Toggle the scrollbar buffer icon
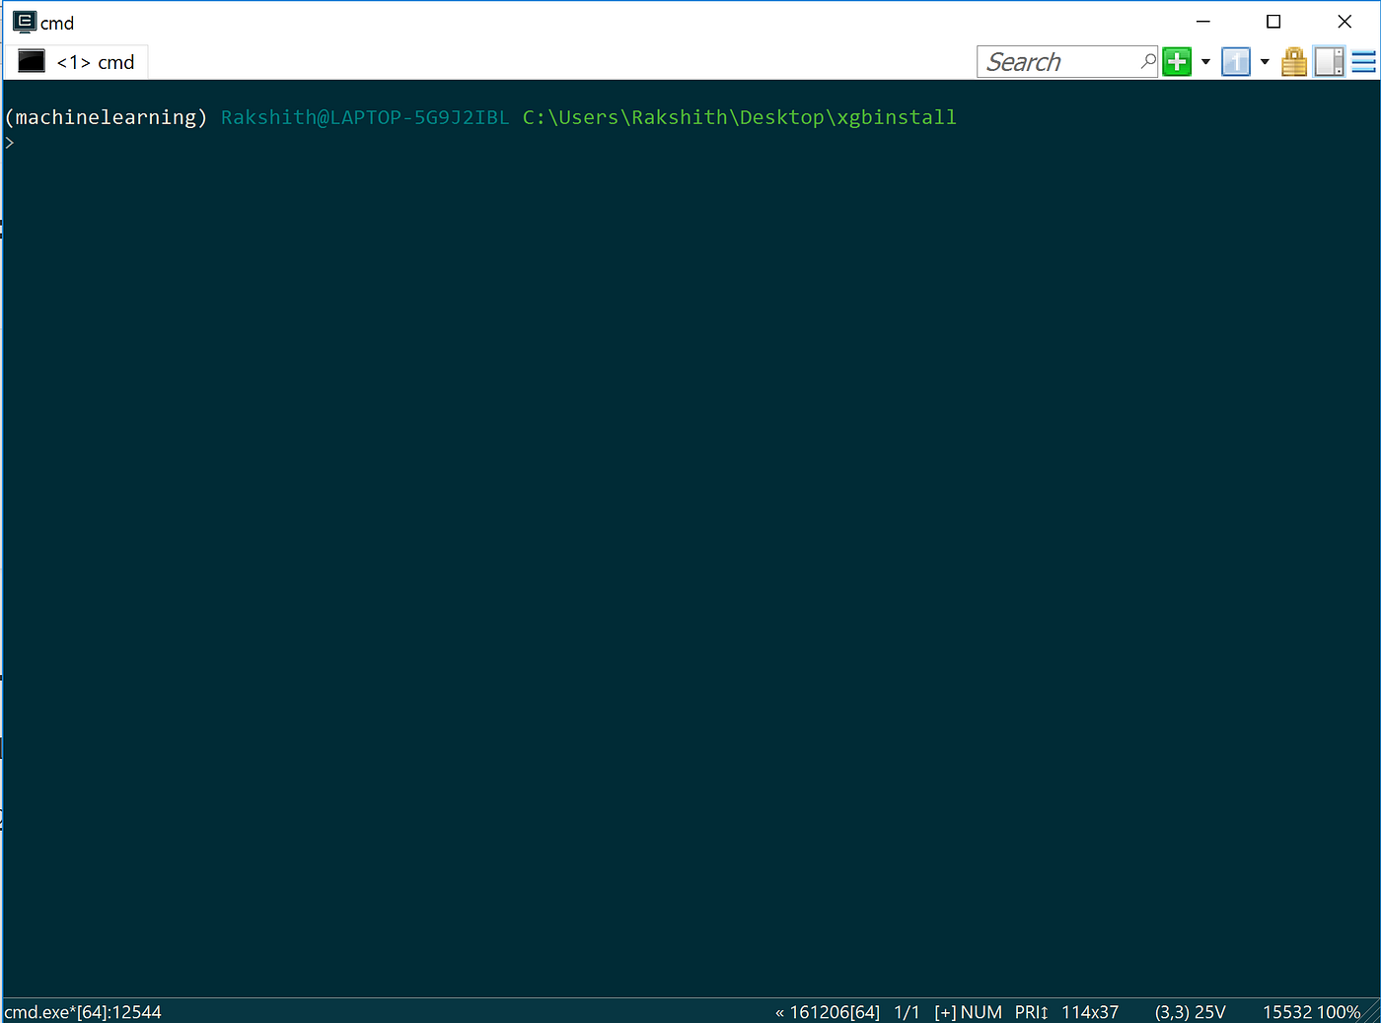1381x1023 pixels. pyautogui.click(x=1329, y=62)
